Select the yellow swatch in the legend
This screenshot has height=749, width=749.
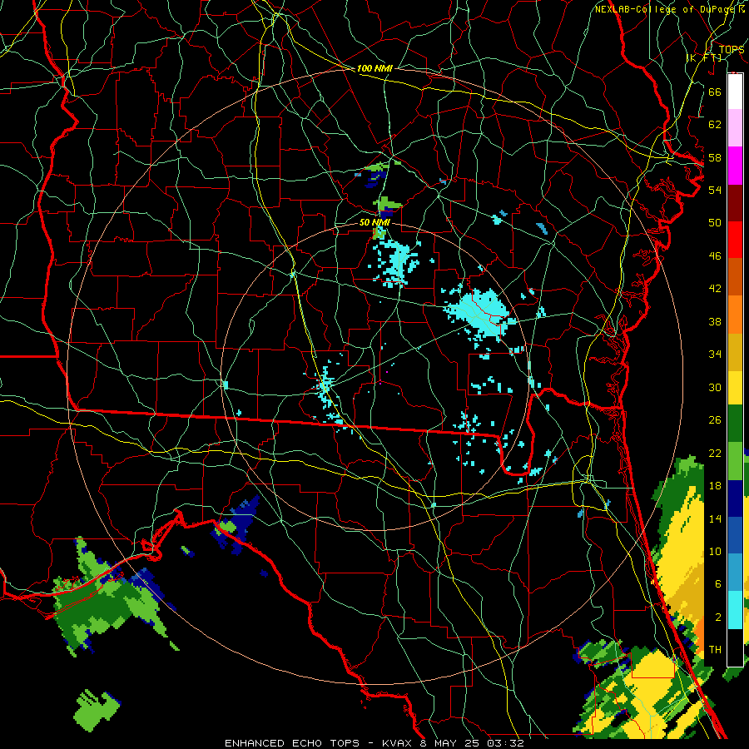tap(735, 388)
